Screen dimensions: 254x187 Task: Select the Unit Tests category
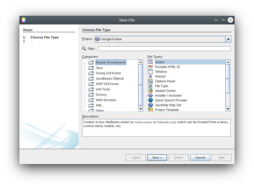(x=103, y=89)
